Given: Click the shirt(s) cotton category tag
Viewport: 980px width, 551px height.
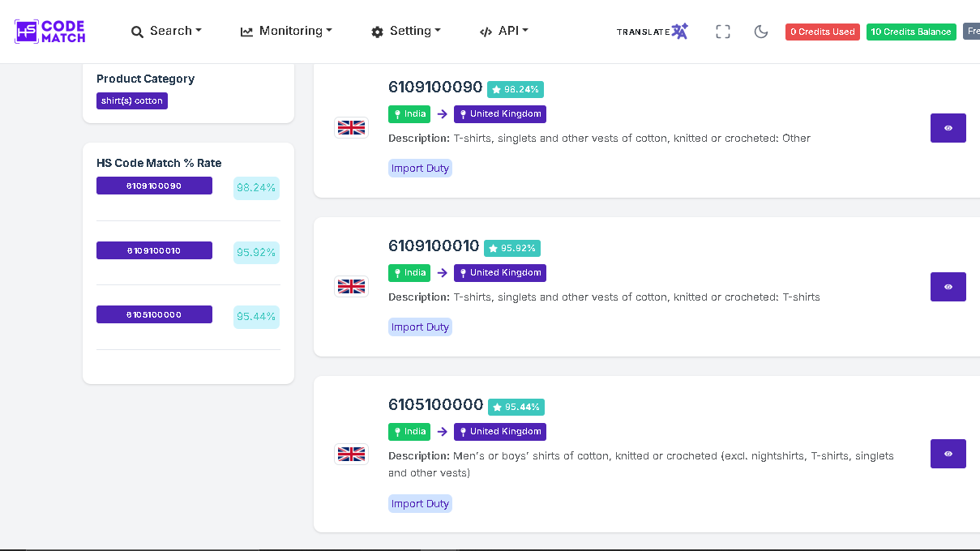Looking at the screenshot, I should tap(132, 101).
